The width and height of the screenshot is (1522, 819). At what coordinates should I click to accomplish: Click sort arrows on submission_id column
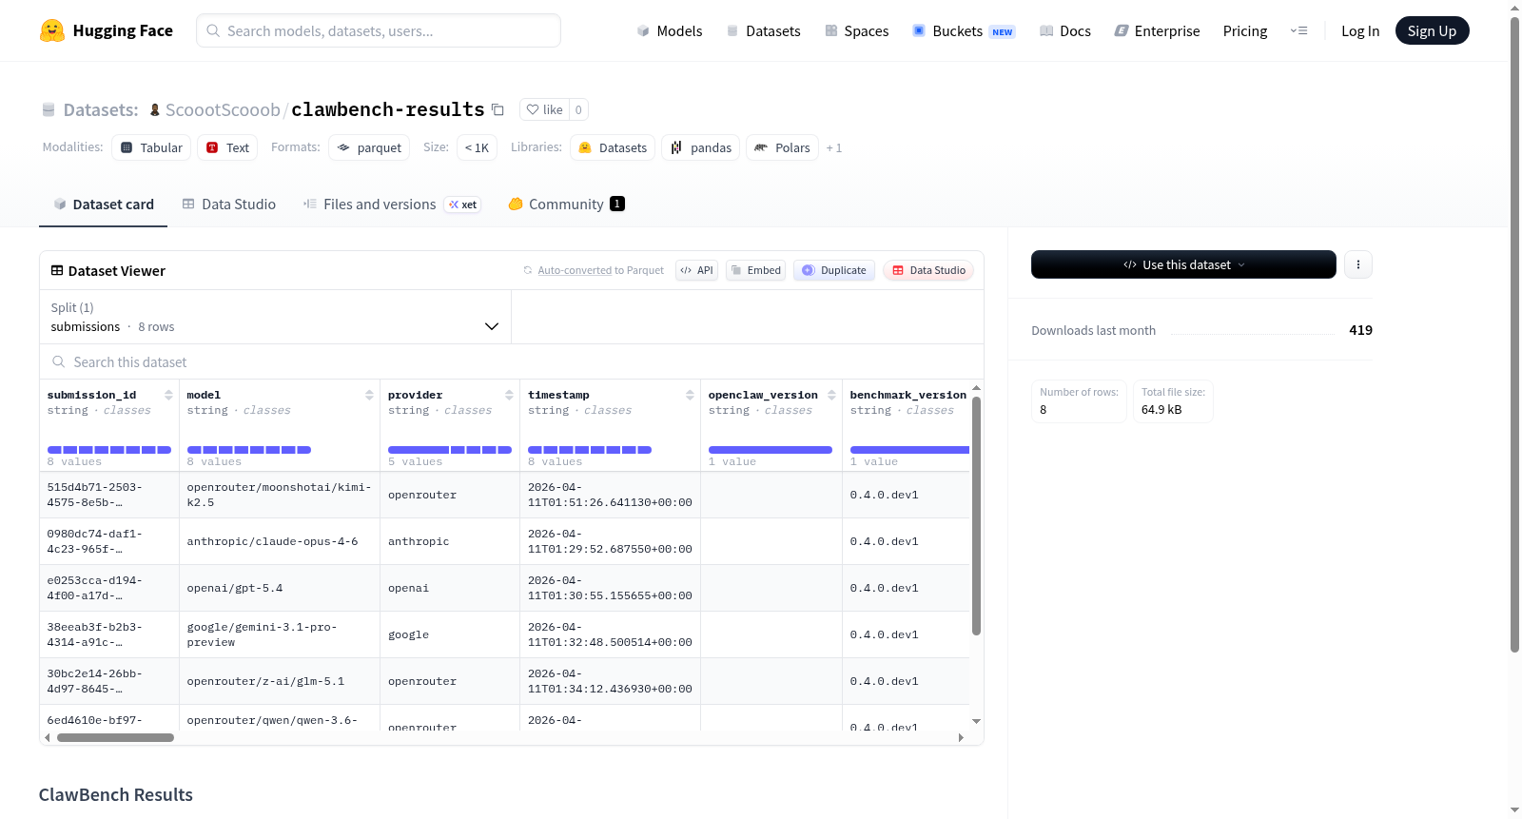tap(168, 395)
